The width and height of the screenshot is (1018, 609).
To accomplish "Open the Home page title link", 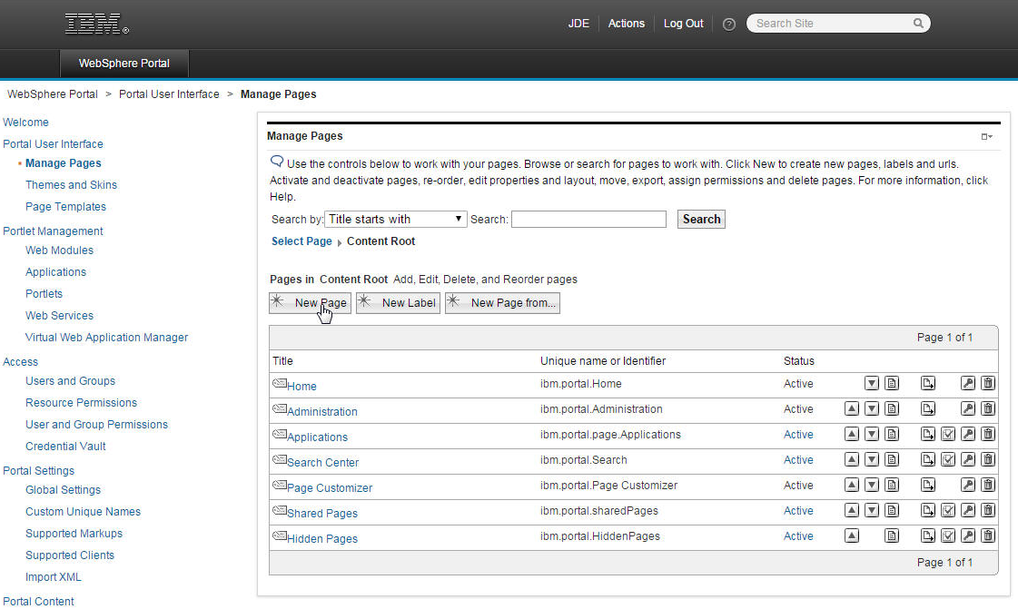I will (301, 386).
